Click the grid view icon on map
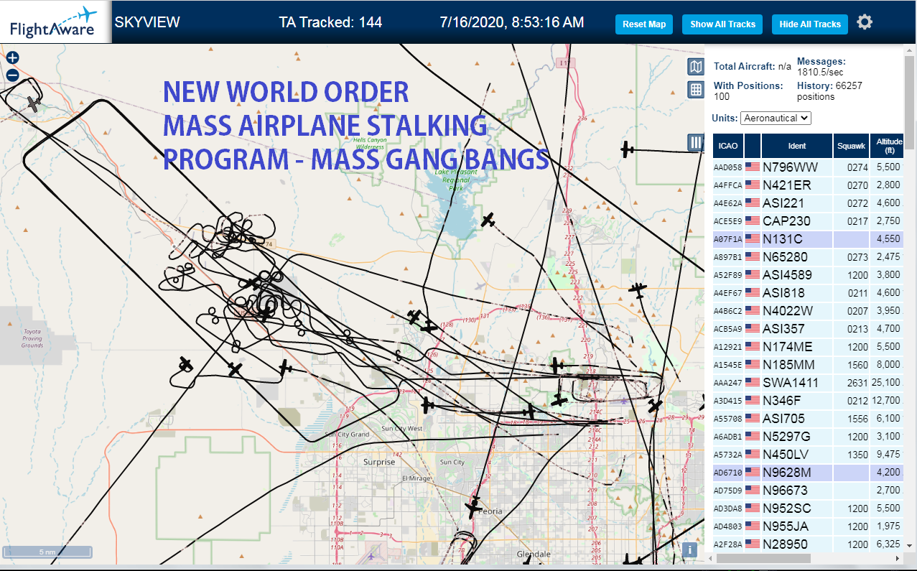Screen dimensions: 917x571 [695, 90]
